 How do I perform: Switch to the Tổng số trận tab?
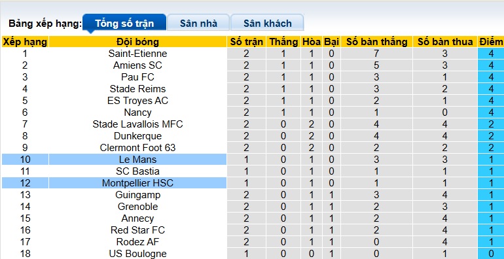coord(124,22)
